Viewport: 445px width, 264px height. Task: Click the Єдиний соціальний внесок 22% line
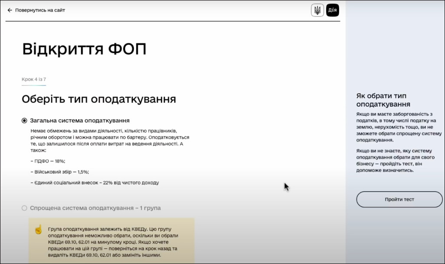(95, 183)
